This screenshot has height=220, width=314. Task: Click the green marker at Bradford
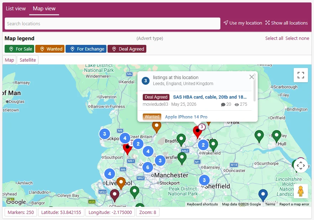[x=181, y=140]
